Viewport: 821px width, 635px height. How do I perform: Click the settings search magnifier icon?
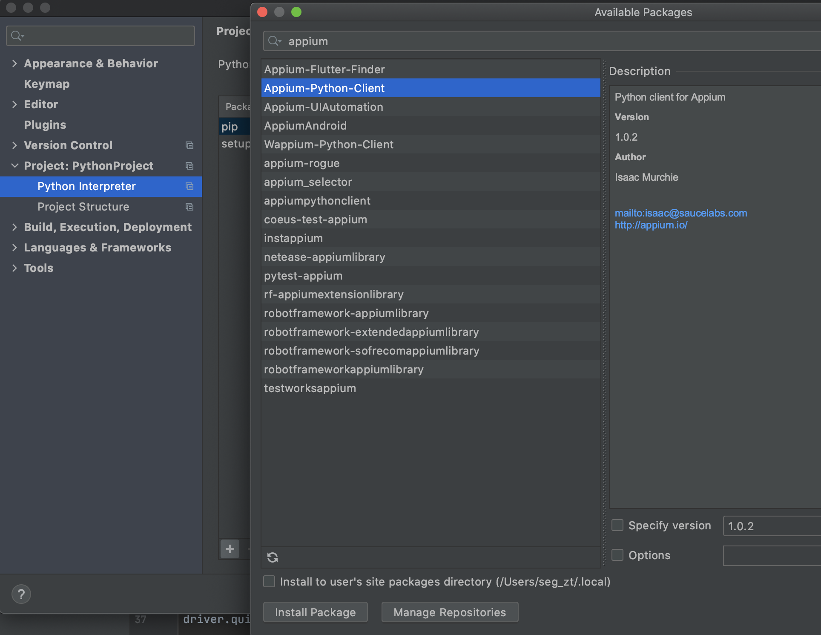17,36
